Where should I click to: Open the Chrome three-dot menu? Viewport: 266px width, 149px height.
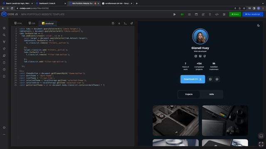[x=263, y=8]
